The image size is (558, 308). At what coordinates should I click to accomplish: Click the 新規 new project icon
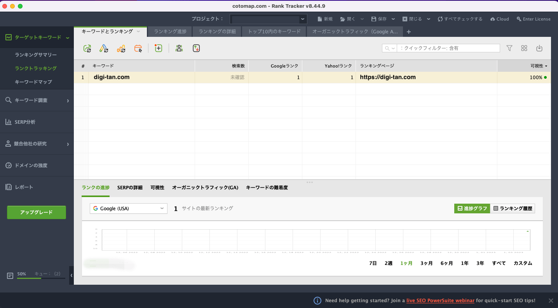tap(325, 19)
